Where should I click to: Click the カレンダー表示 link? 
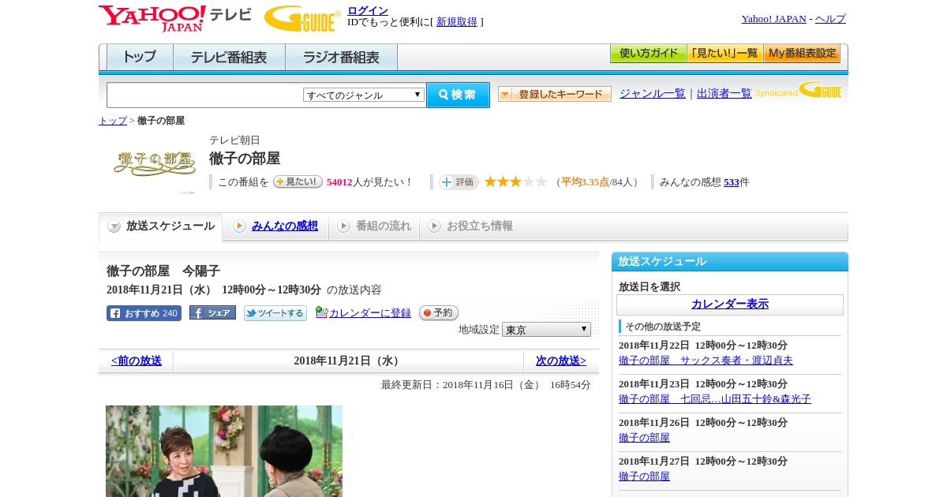pyautogui.click(x=730, y=305)
